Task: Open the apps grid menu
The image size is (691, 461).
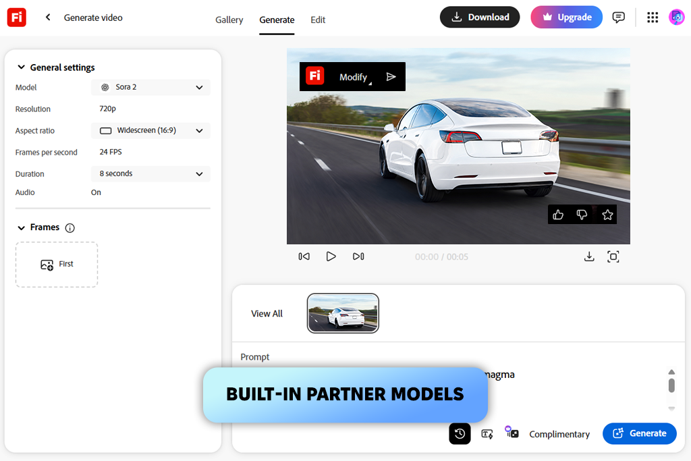Action: pyautogui.click(x=653, y=17)
